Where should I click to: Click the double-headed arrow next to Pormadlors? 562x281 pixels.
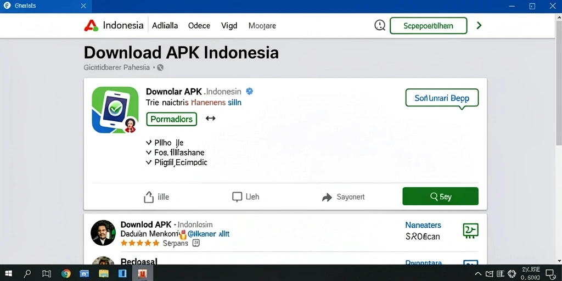(x=210, y=119)
